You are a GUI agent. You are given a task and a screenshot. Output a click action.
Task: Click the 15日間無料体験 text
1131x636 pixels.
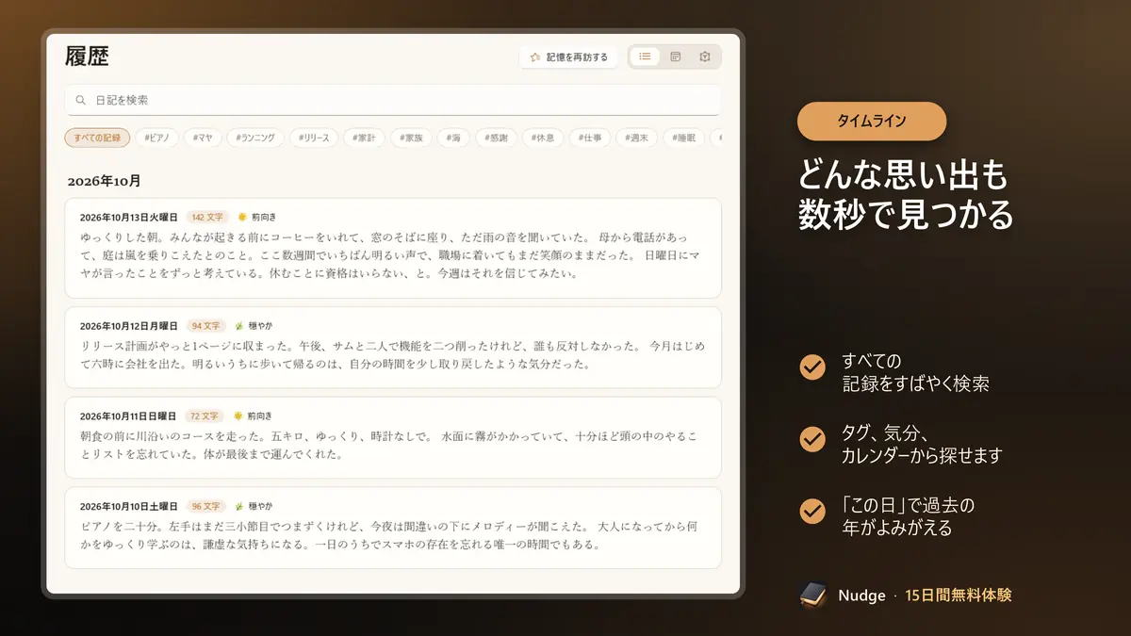(959, 595)
